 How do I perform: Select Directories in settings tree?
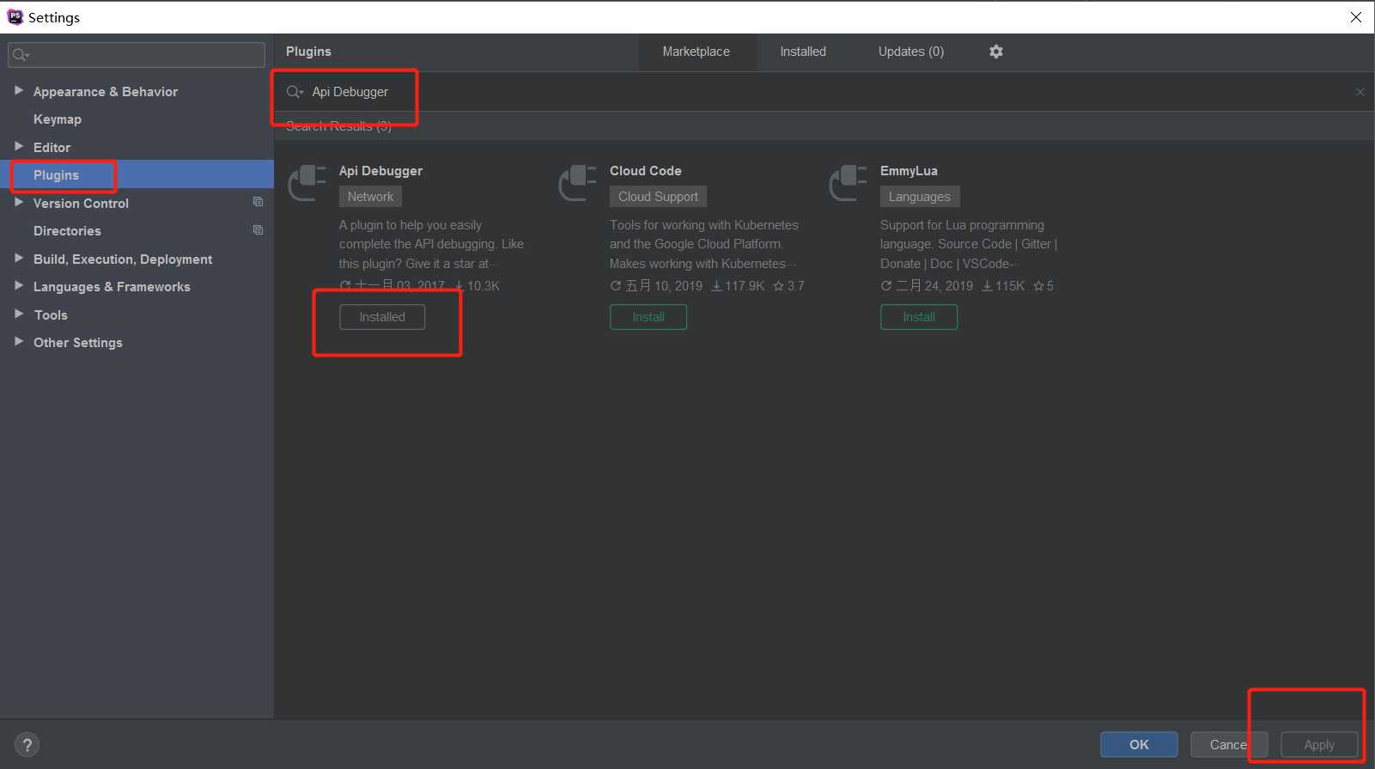(67, 231)
